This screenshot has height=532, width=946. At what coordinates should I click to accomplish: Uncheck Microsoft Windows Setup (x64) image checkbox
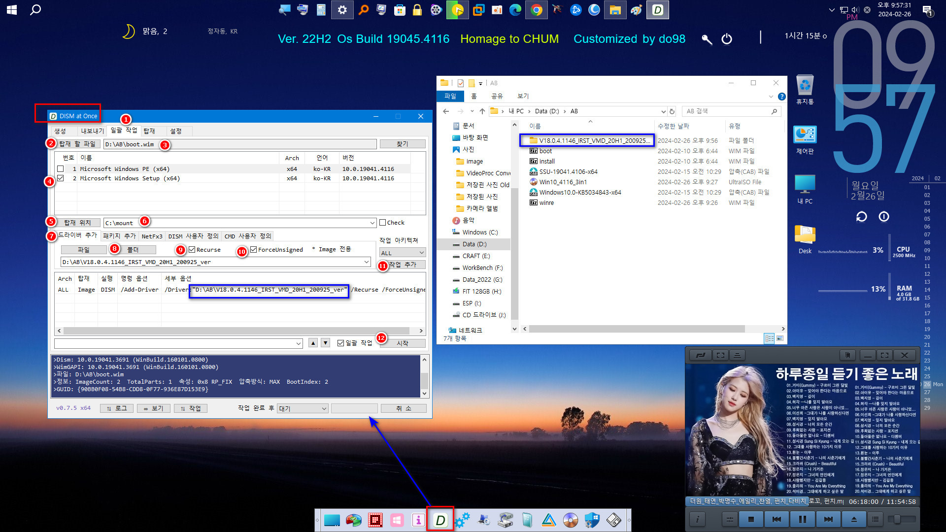pos(61,178)
